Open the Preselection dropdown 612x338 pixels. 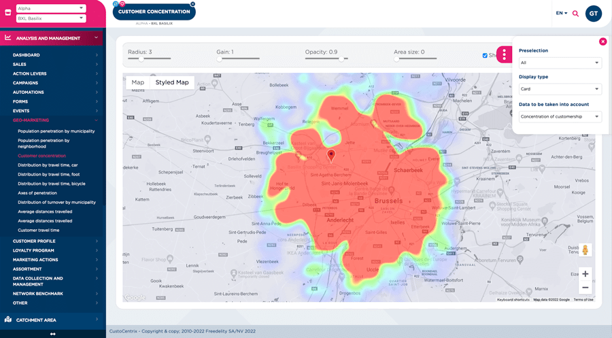(x=560, y=63)
